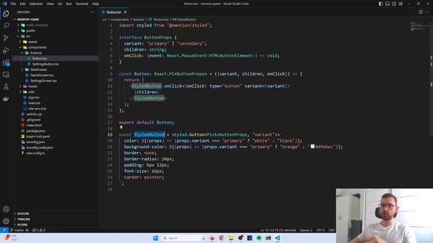Open the Extensions view
The height and width of the screenshot is (243, 433).
pyautogui.click(x=6, y=63)
